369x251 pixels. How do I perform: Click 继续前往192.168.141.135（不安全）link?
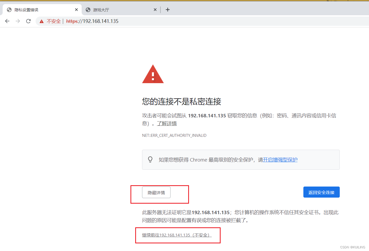coord(176,235)
